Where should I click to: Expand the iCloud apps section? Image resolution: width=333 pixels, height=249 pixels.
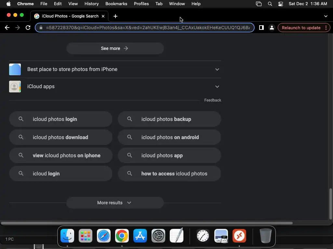115,86
